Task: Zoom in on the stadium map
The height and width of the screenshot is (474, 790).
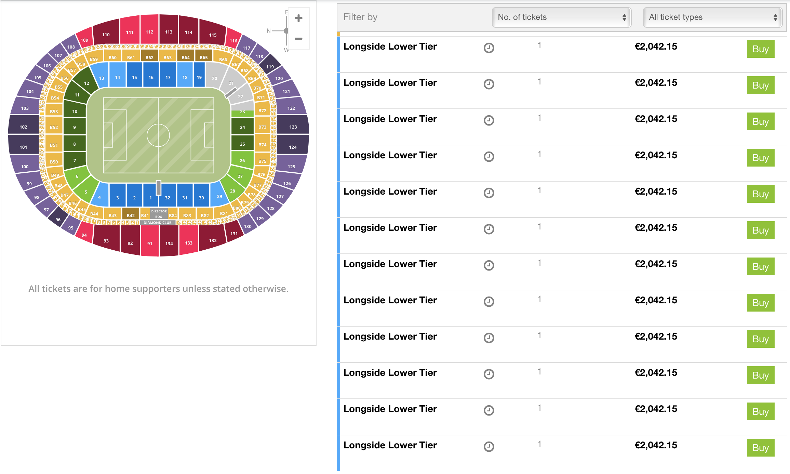Action: coord(298,18)
